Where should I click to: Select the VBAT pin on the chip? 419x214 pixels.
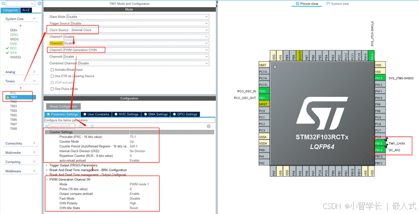pyautogui.click(x=264, y=65)
